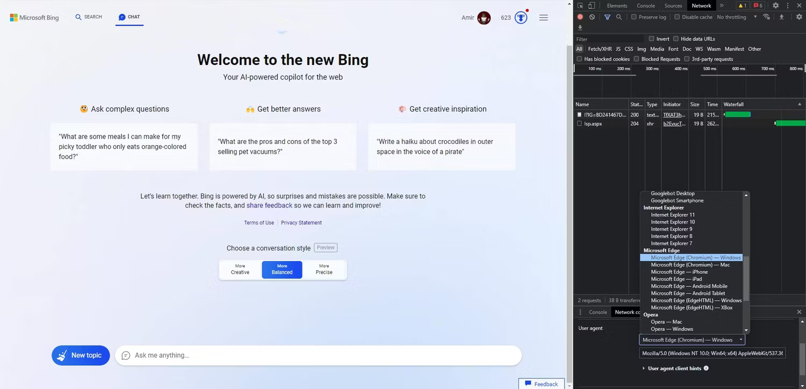Open the network search magnifier
The height and width of the screenshot is (389, 806).
(619, 17)
